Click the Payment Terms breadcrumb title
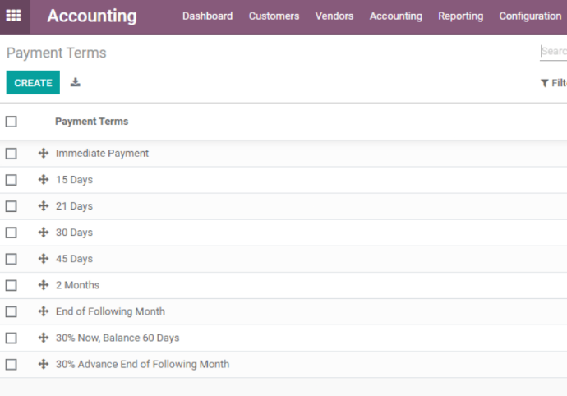The height and width of the screenshot is (396, 567). tap(57, 53)
